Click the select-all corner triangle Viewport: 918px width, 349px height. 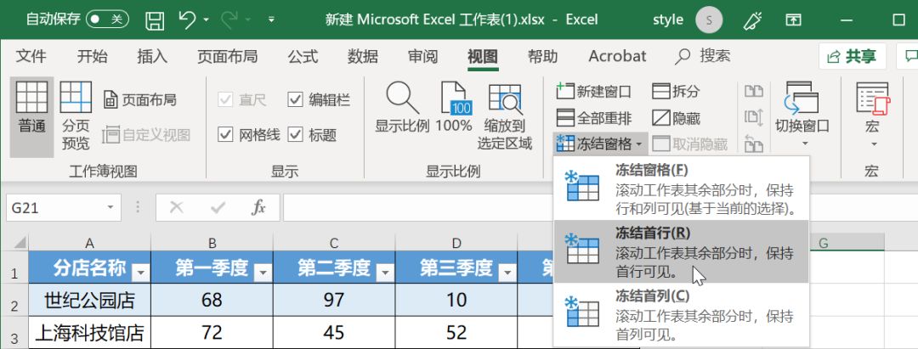[19, 243]
